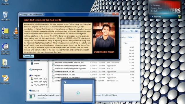The image size is (185, 104).
Task: Click the photo of Quazi Mainul Hasan
Action: point(104,35)
